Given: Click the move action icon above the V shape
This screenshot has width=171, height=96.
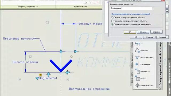Looking at the screenshot, I should 71,57.
